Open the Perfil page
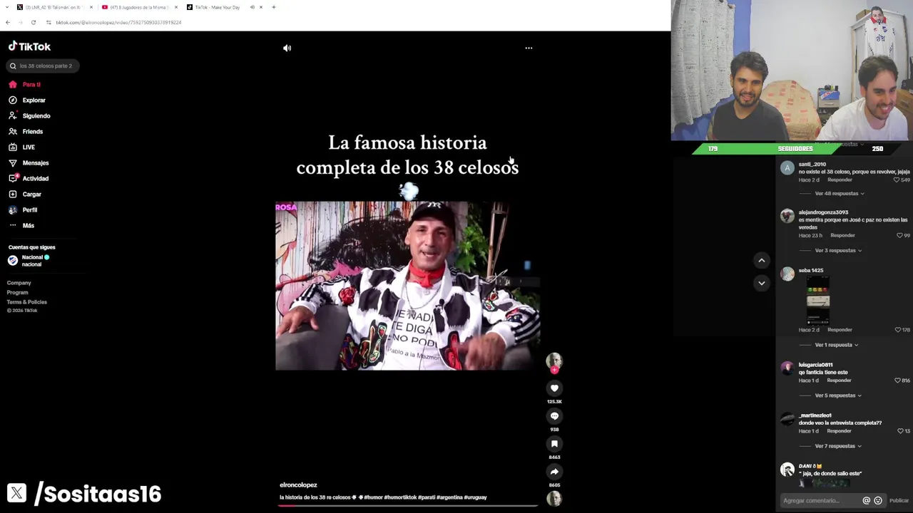 tap(23, 210)
